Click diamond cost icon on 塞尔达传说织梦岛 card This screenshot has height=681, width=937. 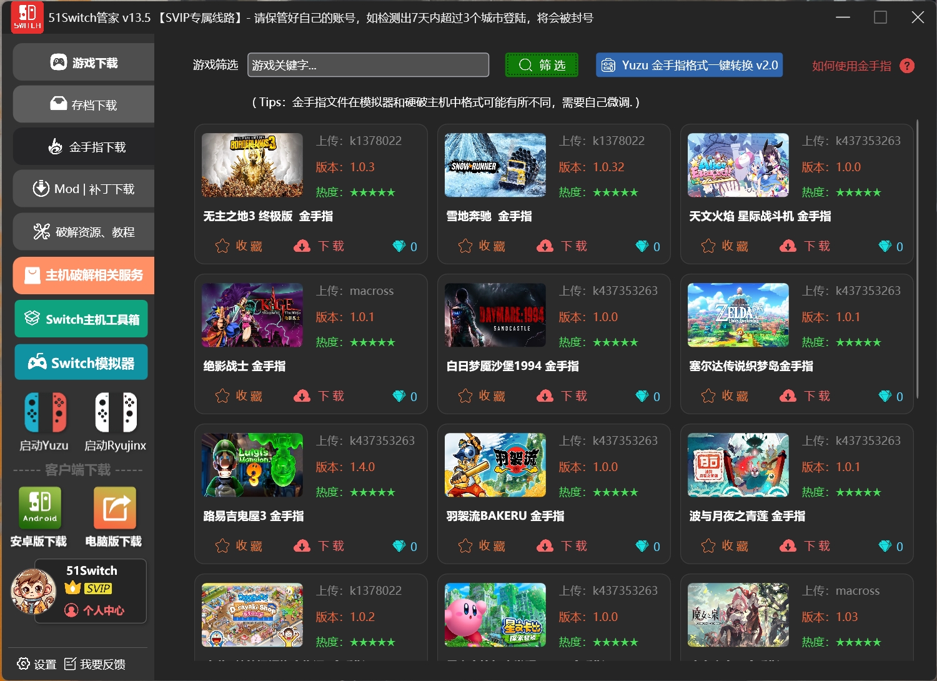[885, 396]
